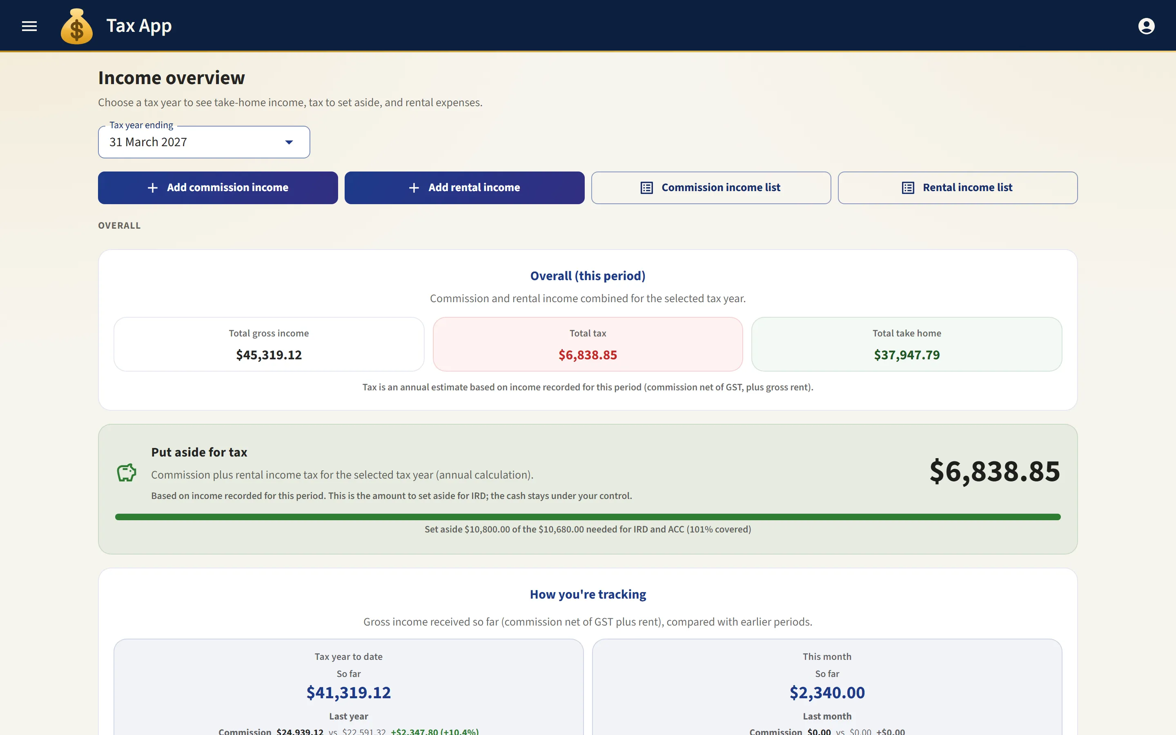Viewport: 1176px width, 735px height.
Task: Click the Last month label in tracking card
Action: (827, 716)
